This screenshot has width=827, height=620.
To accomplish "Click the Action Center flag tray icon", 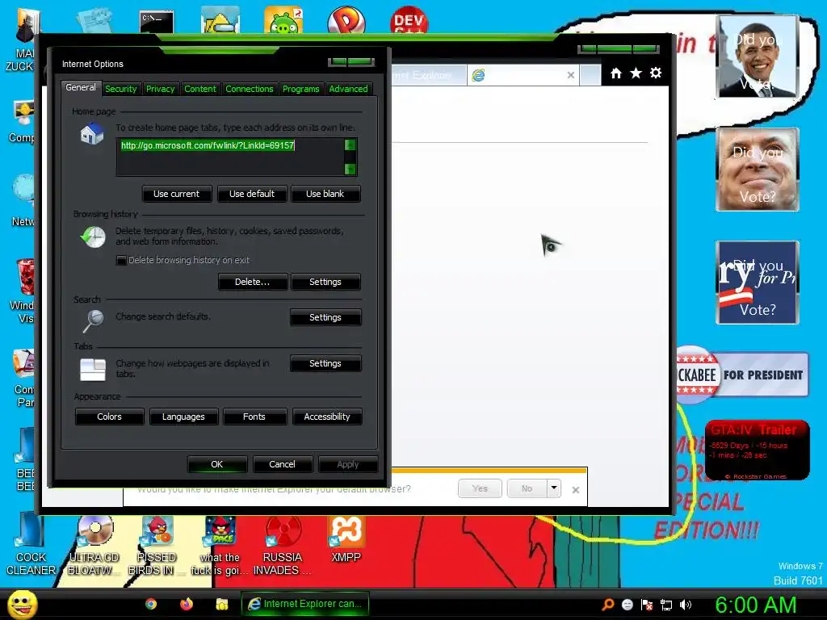I will [x=647, y=605].
